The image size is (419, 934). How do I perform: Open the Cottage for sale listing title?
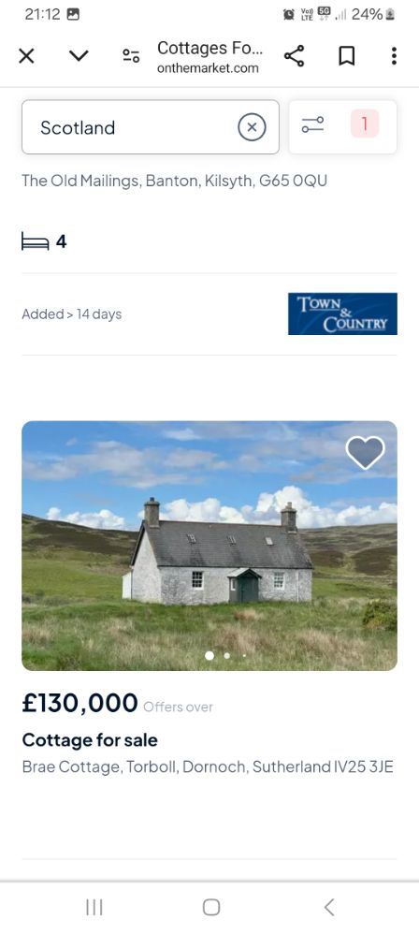[x=90, y=740]
